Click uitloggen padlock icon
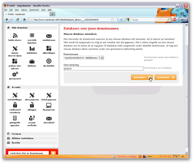This screenshot has width=193, height=163. click(32, 105)
